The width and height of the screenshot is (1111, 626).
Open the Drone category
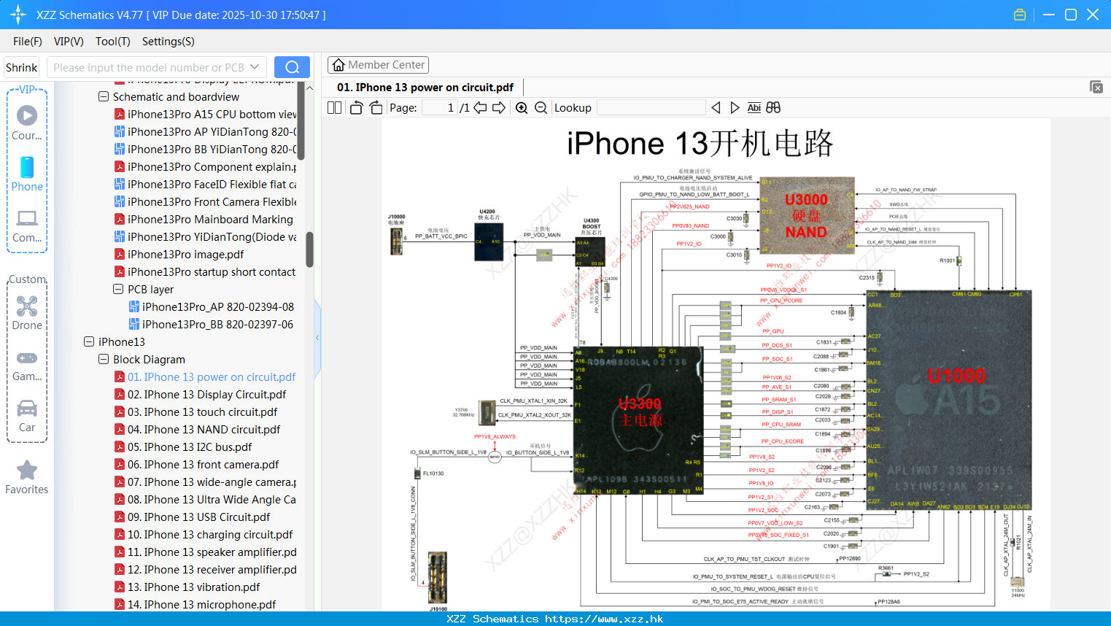[27, 313]
